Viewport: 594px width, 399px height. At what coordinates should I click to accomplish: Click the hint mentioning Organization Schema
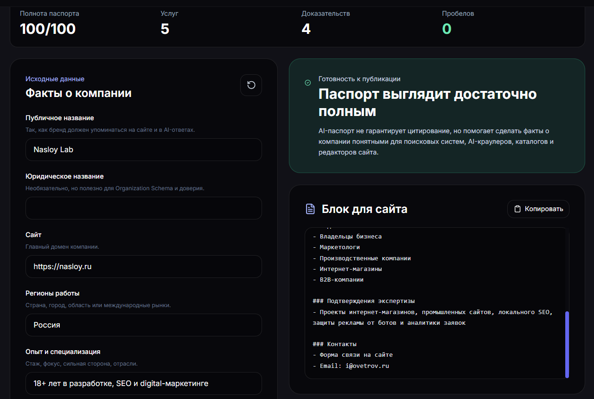(115, 188)
